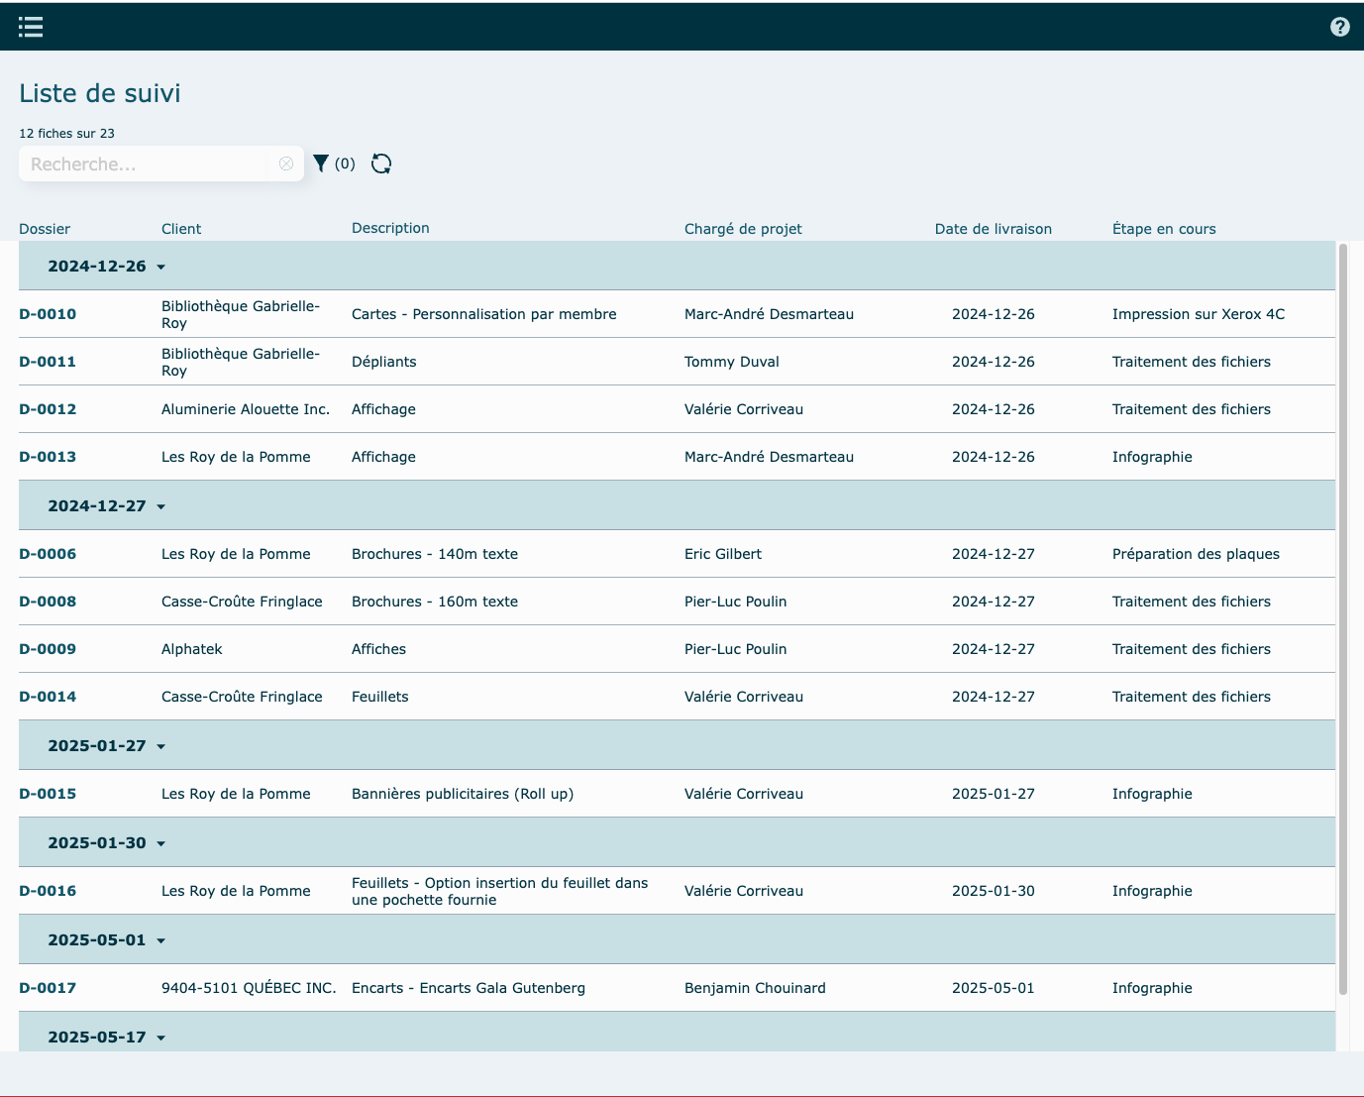The image size is (1364, 1097).
Task: Sort by Étape en cours header
Action: pyautogui.click(x=1163, y=229)
